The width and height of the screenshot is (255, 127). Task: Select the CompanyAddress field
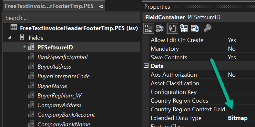[59, 105]
